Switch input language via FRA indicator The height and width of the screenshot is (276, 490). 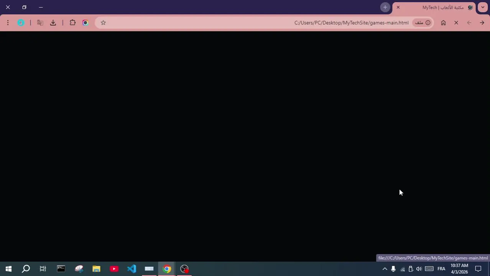pos(441,269)
